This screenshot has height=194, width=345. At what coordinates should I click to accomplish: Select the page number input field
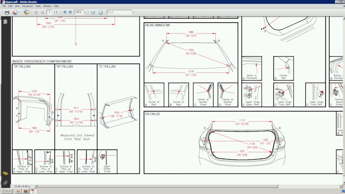(x=50, y=12)
